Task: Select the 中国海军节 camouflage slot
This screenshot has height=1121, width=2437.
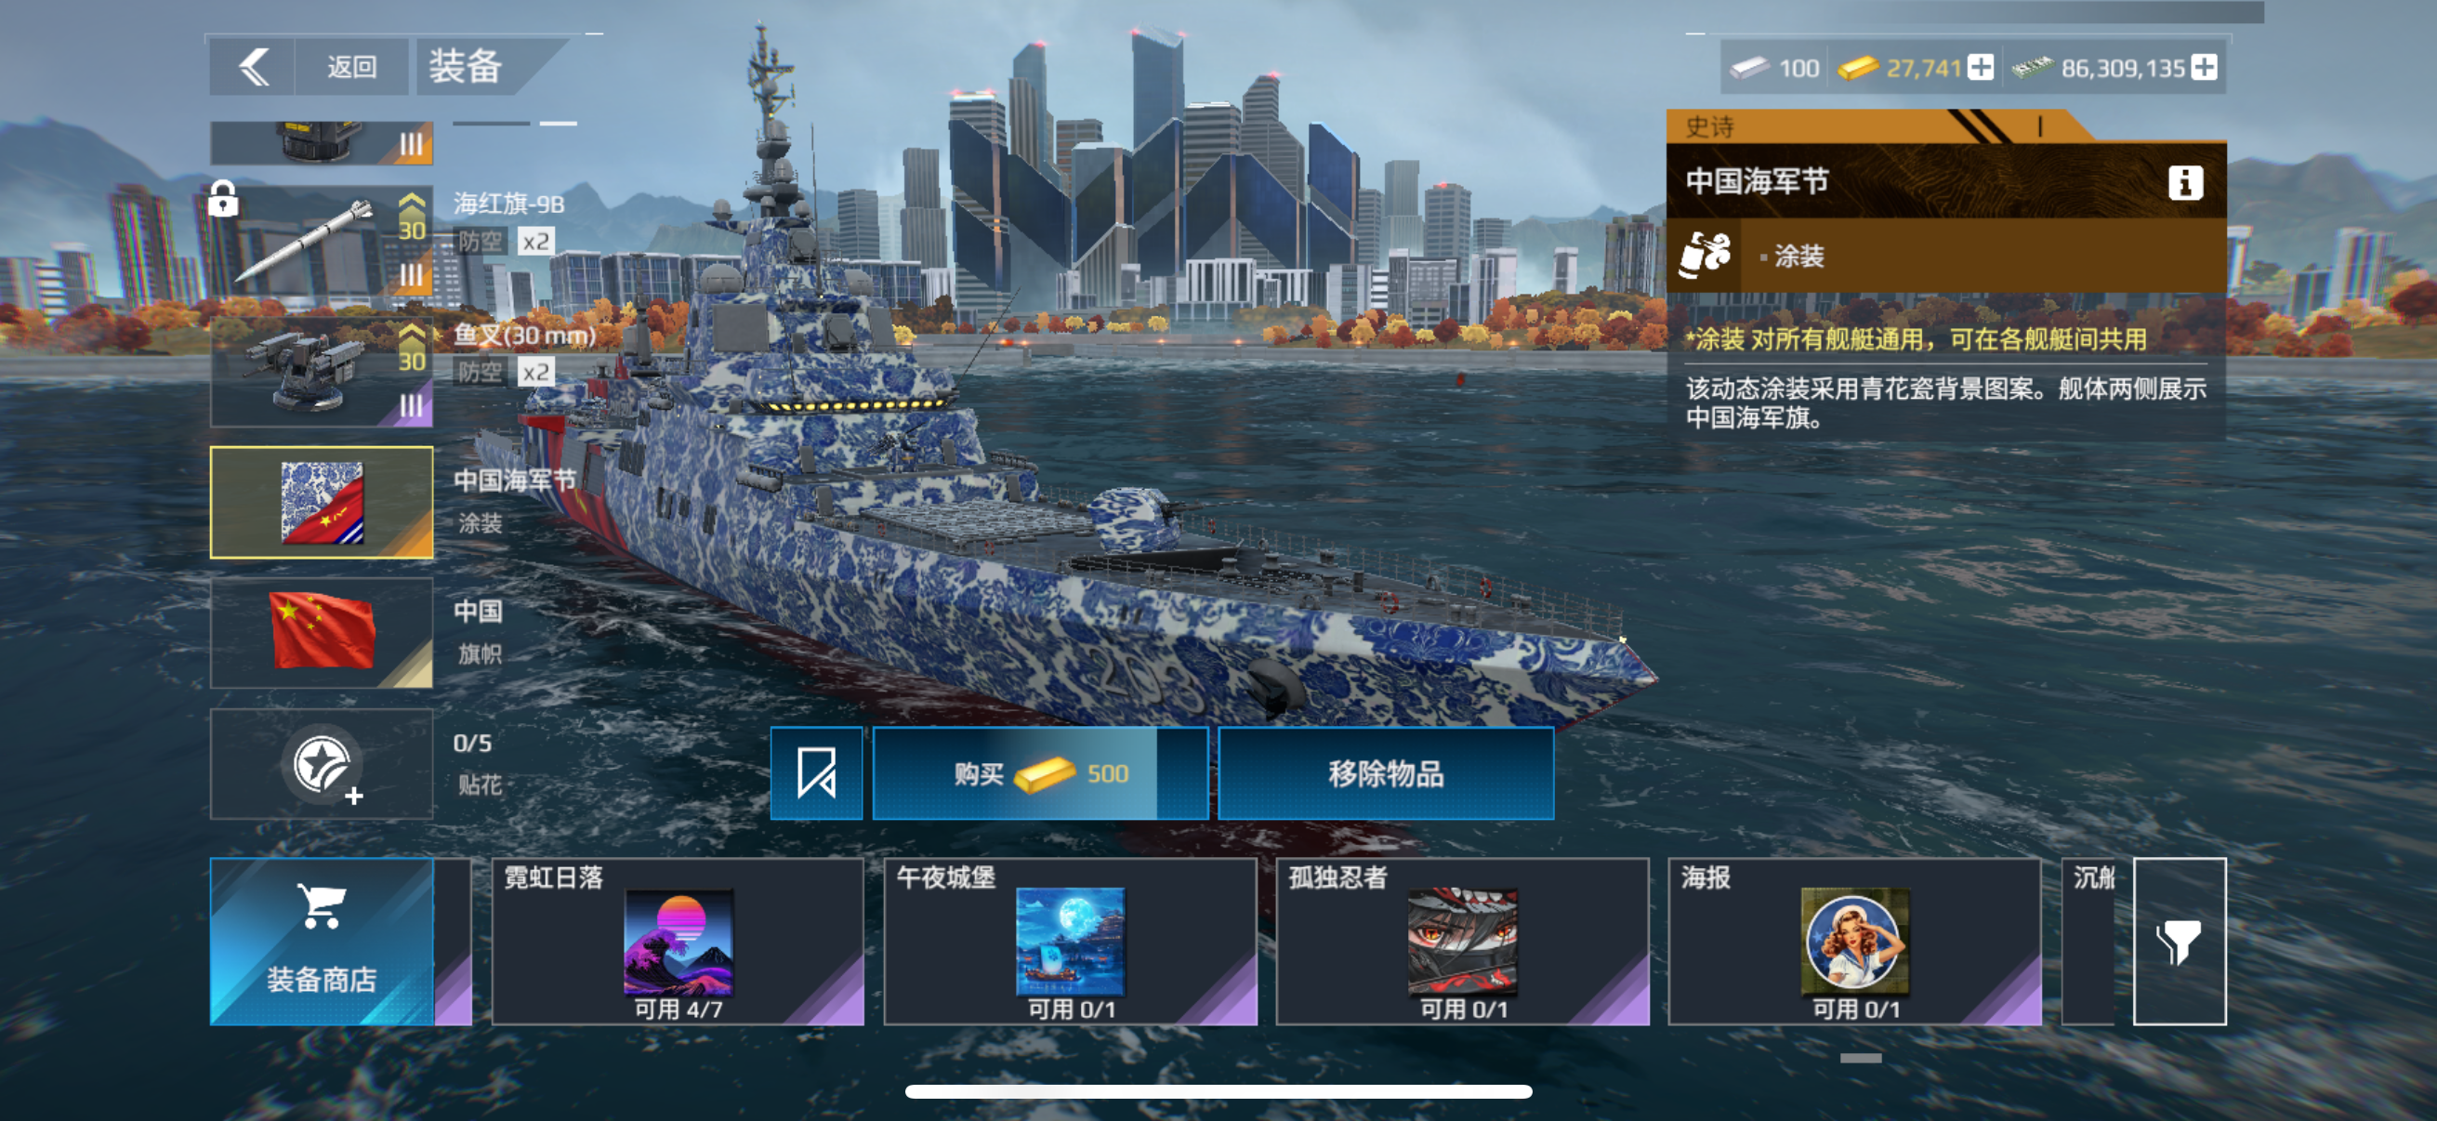Action: tap(322, 502)
